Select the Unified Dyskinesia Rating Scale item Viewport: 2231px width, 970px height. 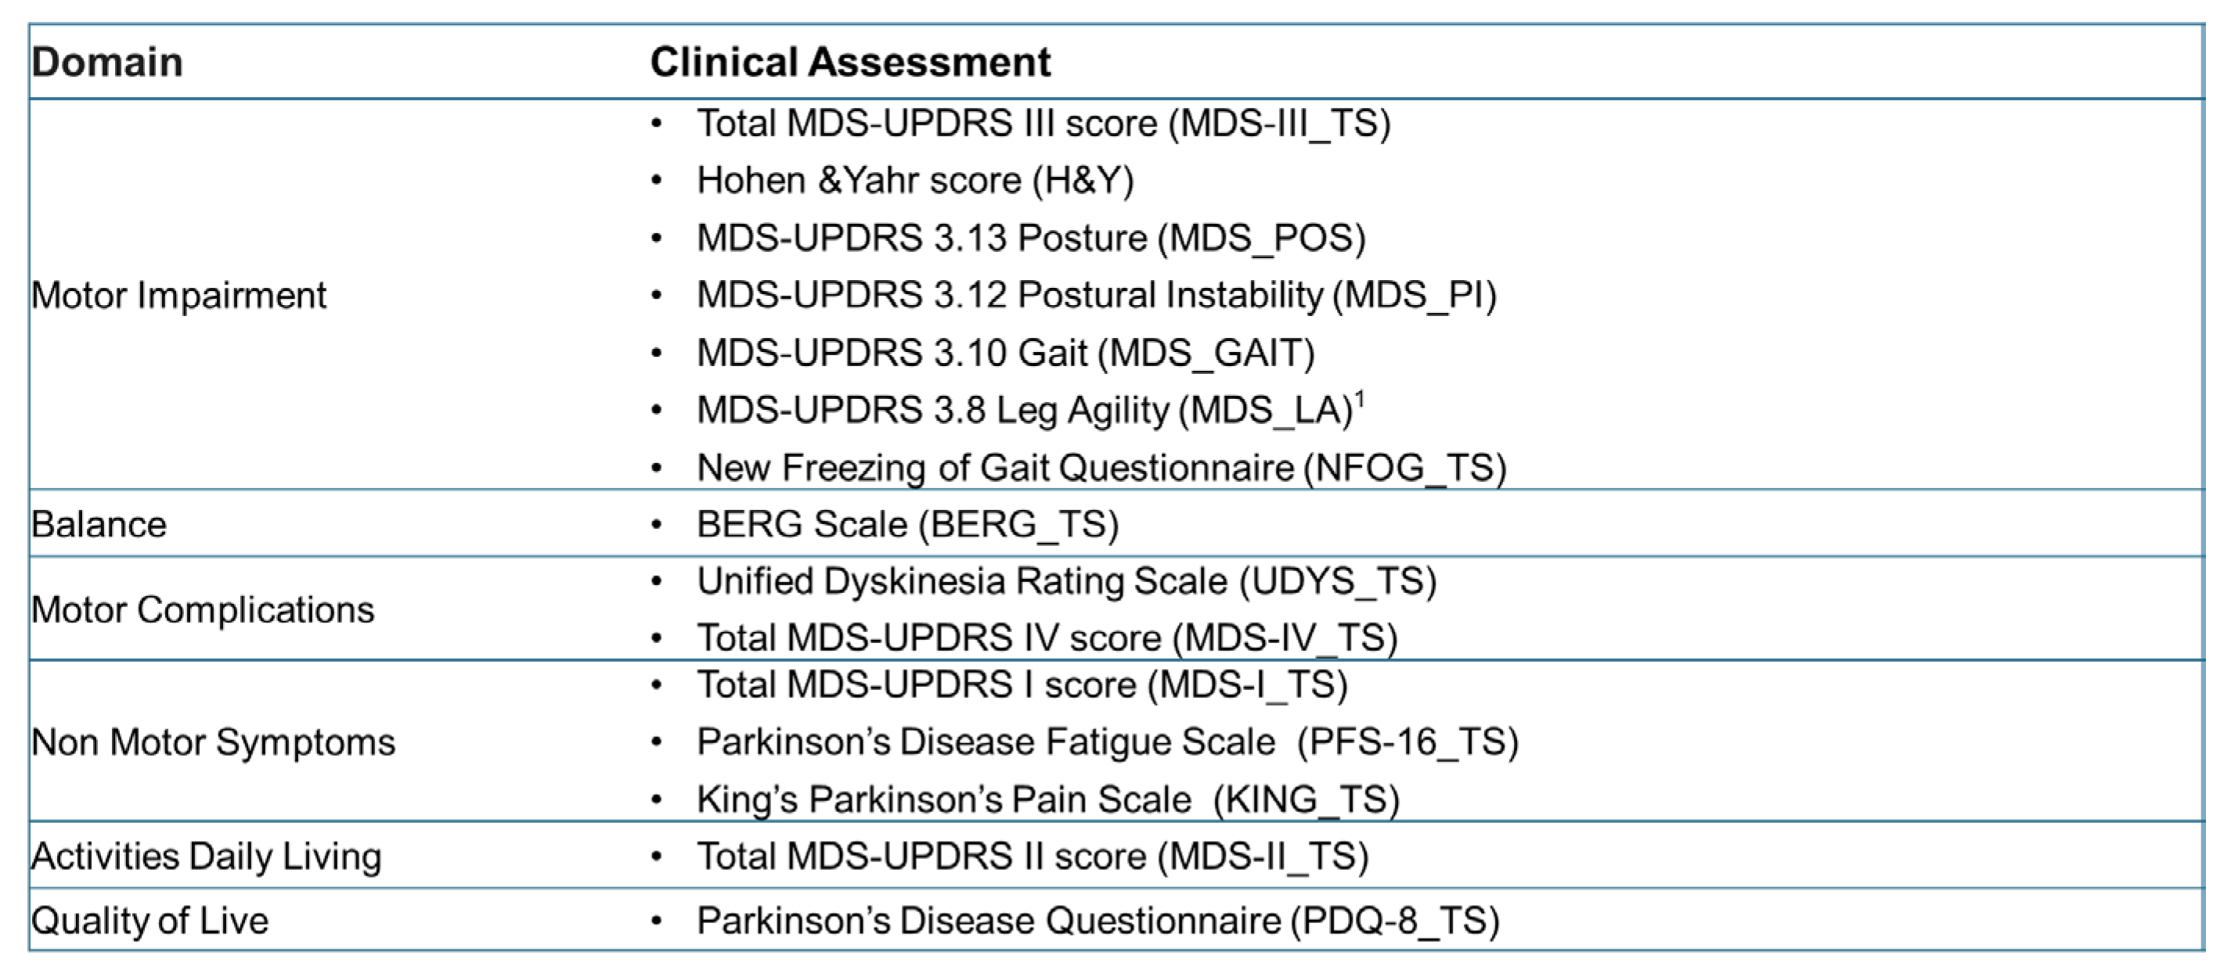pos(1066,581)
